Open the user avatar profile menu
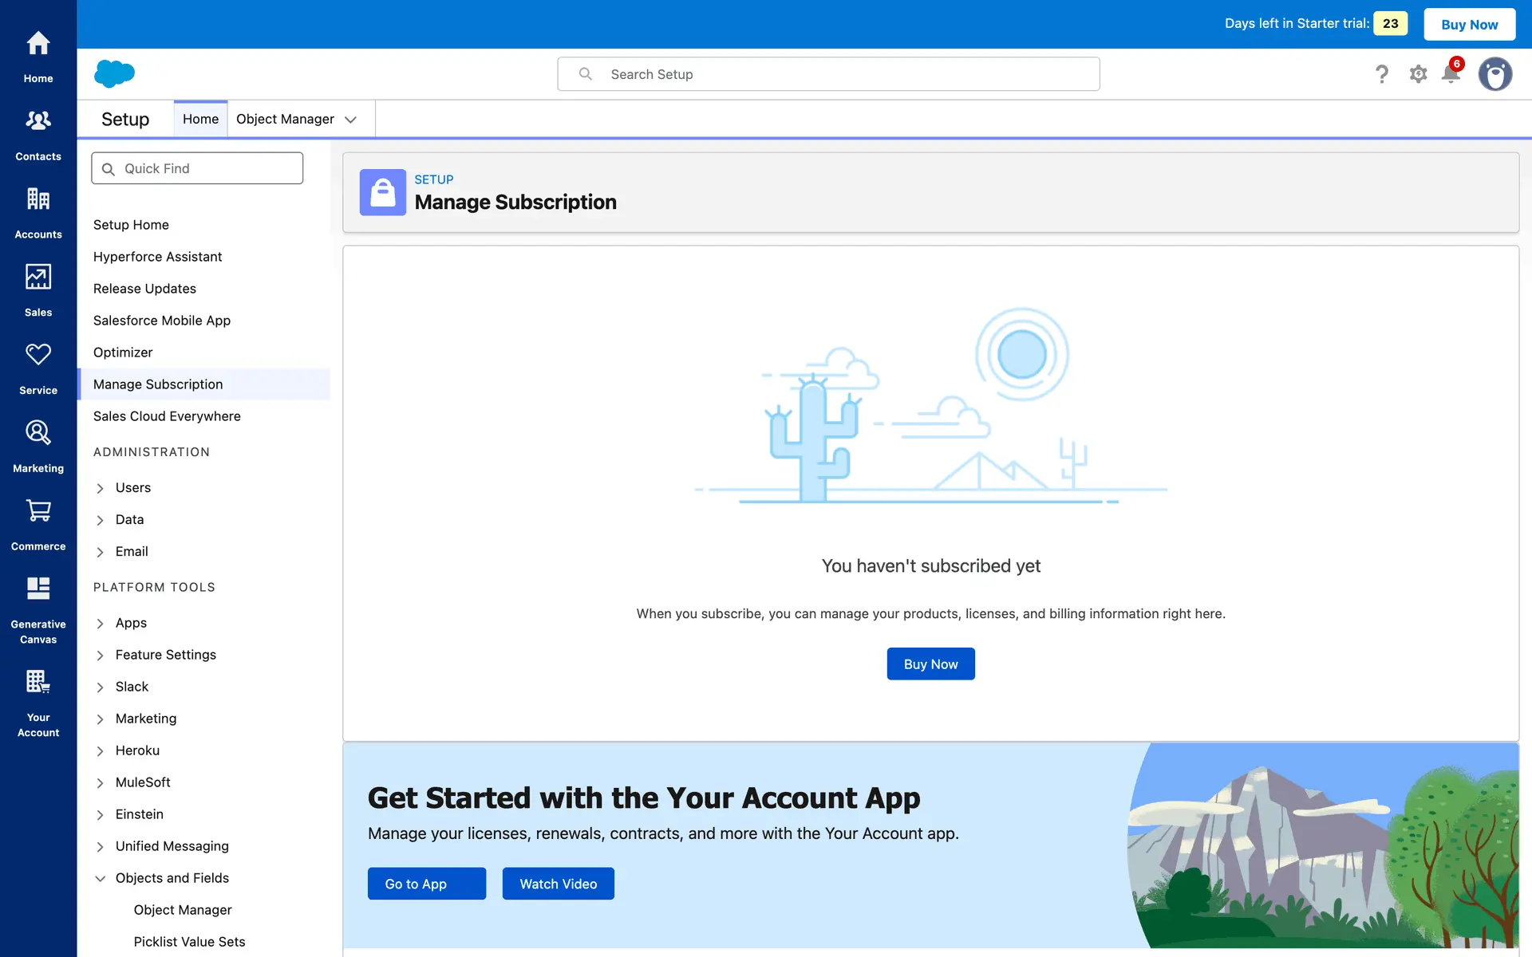The width and height of the screenshot is (1532, 957). [x=1494, y=74]
